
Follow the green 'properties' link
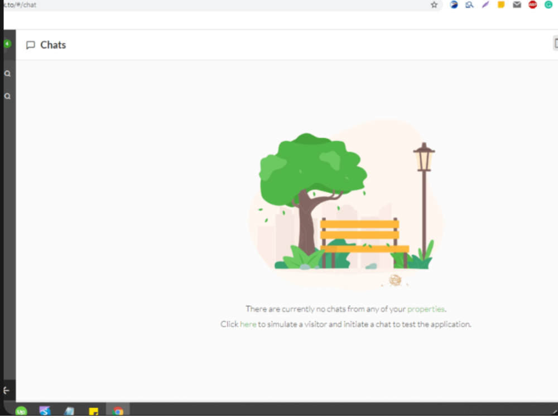[x=426, y=309]
